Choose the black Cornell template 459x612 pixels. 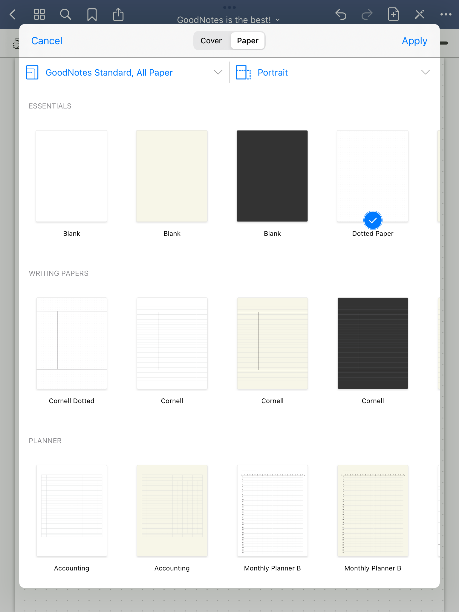coord(373,343)
